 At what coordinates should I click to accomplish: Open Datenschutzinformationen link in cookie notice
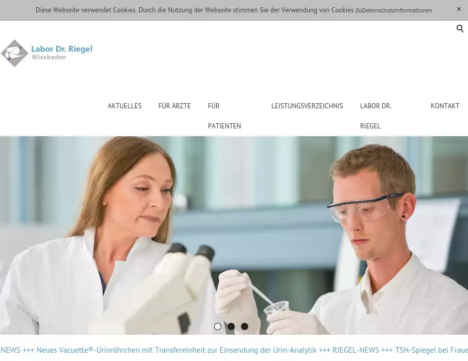[397, 10]
